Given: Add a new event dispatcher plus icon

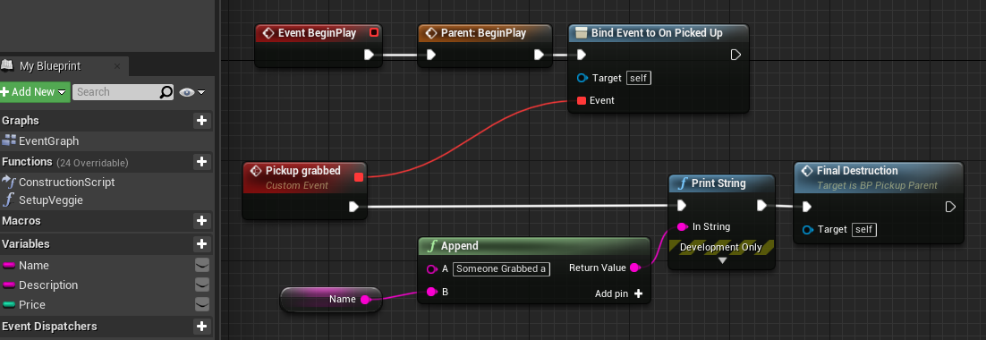Looking at the screenshot, I should [201, 327].
